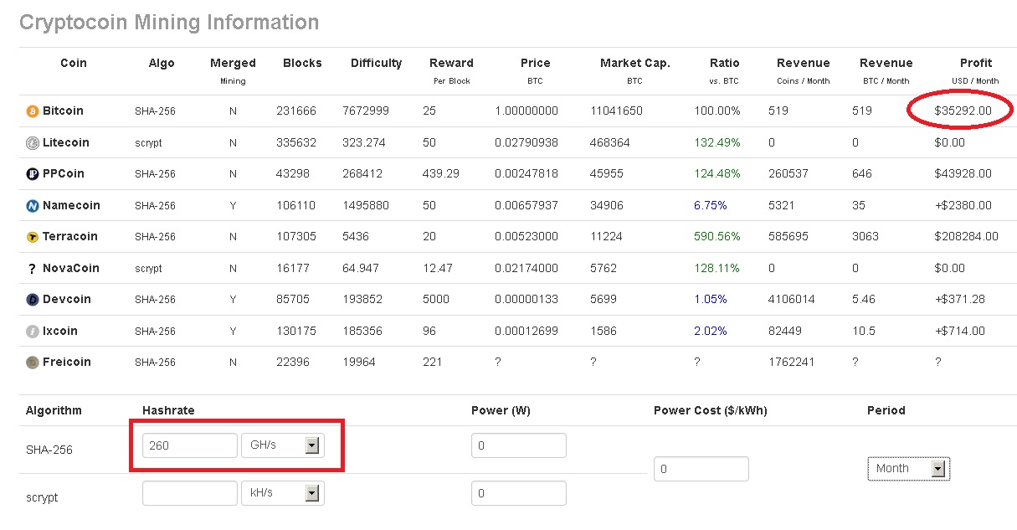Click PPCoin ratio 124.48%
The width and height of the screenshot is (1017, 530).
tap(717, 173)
